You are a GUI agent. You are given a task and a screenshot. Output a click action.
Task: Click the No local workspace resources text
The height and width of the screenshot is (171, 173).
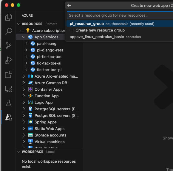(49, 164)
